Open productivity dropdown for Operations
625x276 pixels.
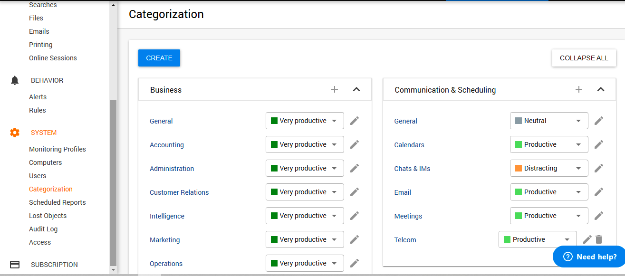point(305,263)
